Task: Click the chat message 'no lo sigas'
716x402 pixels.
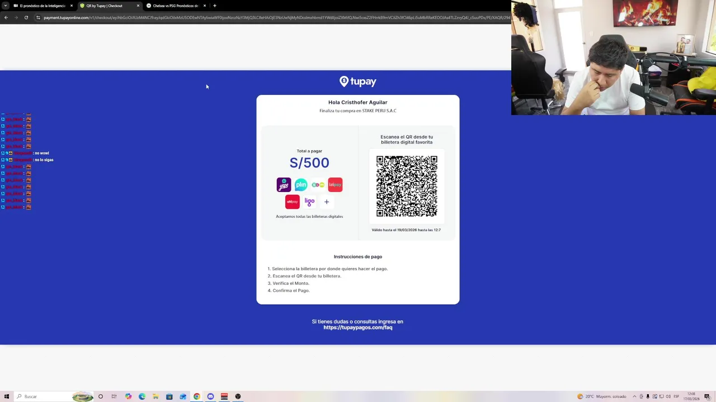Action: (x=44, y=160)
